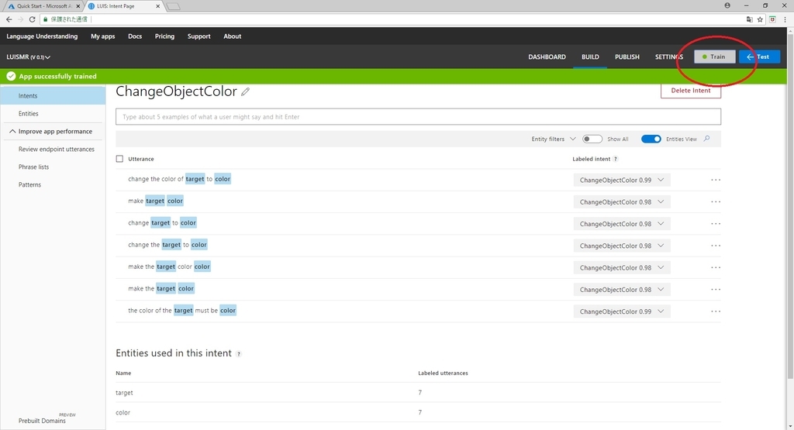Open options menu for 'change the color of target to color'
The image size is (794, 430).
tap(716, 180)
